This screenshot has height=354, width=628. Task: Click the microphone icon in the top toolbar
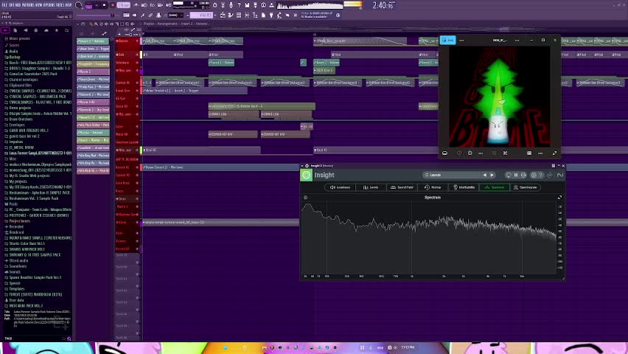click(231, 5)
